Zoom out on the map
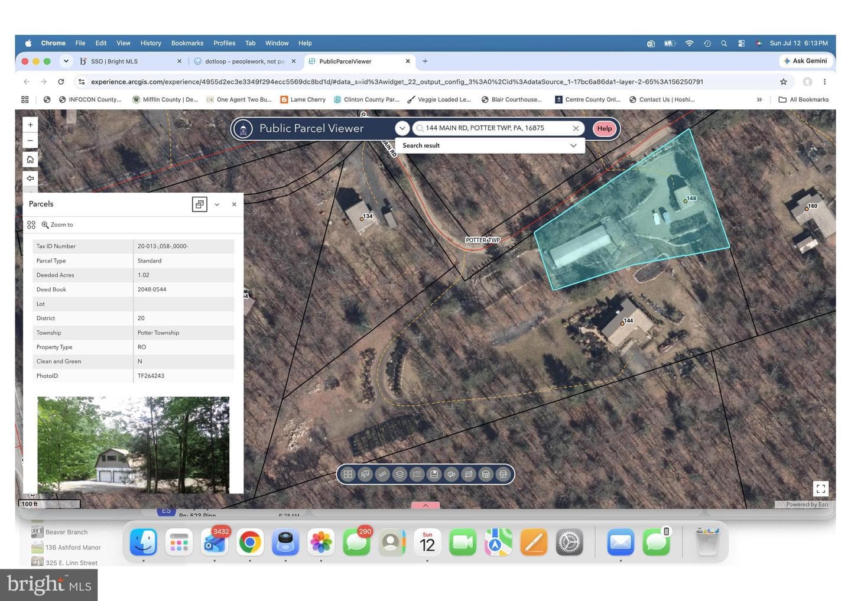This screenshot has height=601, width=851. pyautogui.click(x=30, y=141)
